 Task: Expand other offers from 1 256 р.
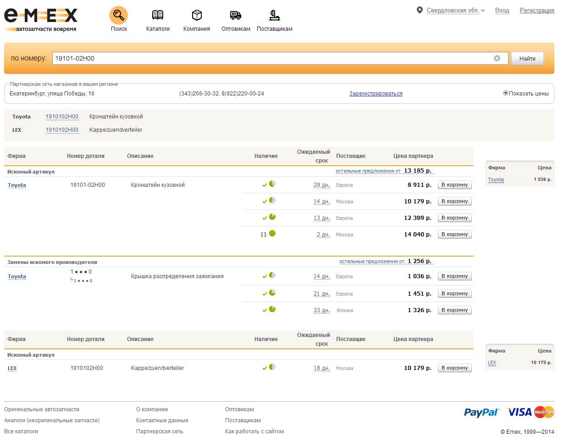pyautogui.click(x=371, y=261)
